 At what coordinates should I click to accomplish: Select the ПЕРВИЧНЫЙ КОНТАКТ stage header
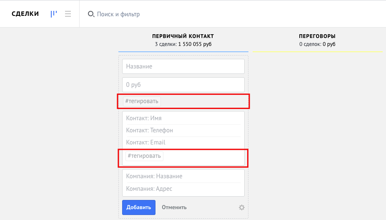(183, 36)
